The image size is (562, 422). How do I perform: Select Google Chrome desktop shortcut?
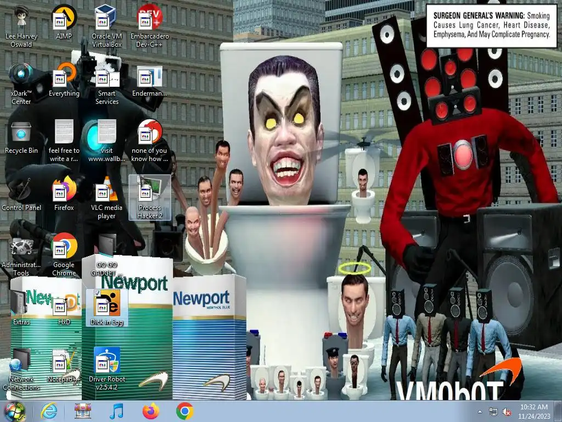[64, 255]
